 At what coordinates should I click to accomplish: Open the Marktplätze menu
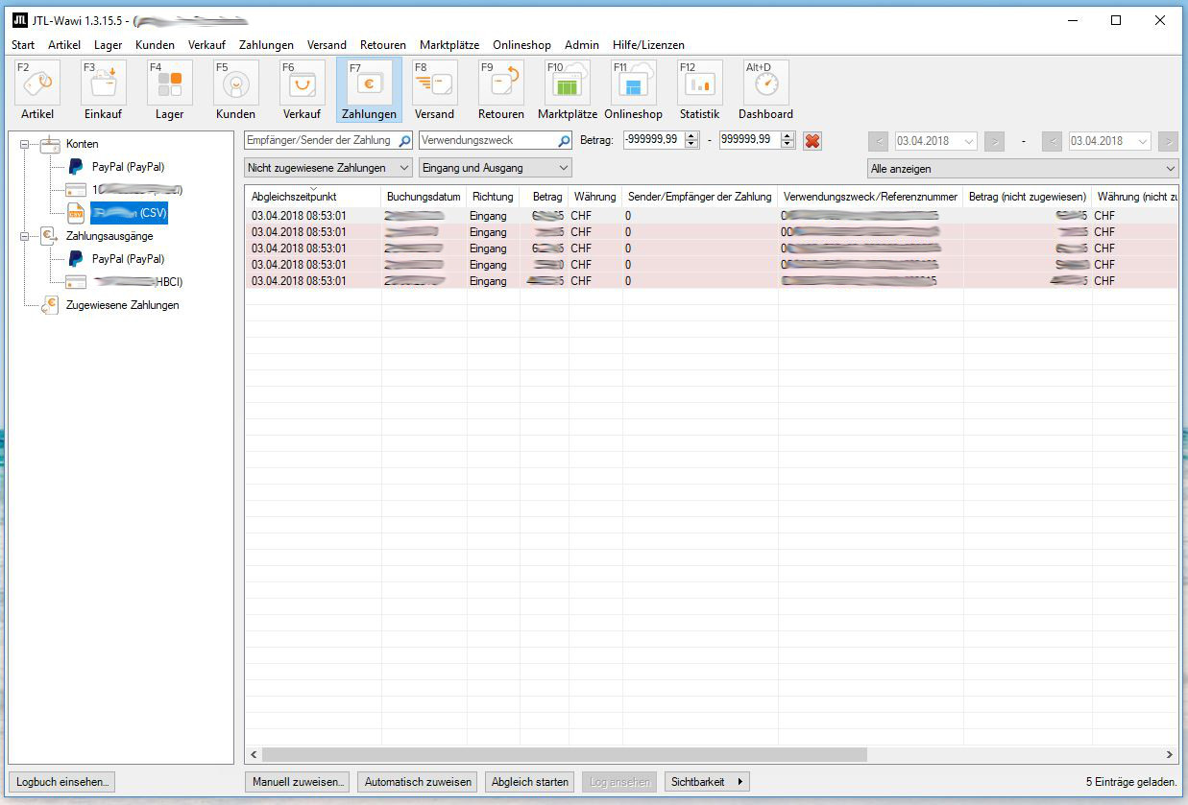point(449,45)
